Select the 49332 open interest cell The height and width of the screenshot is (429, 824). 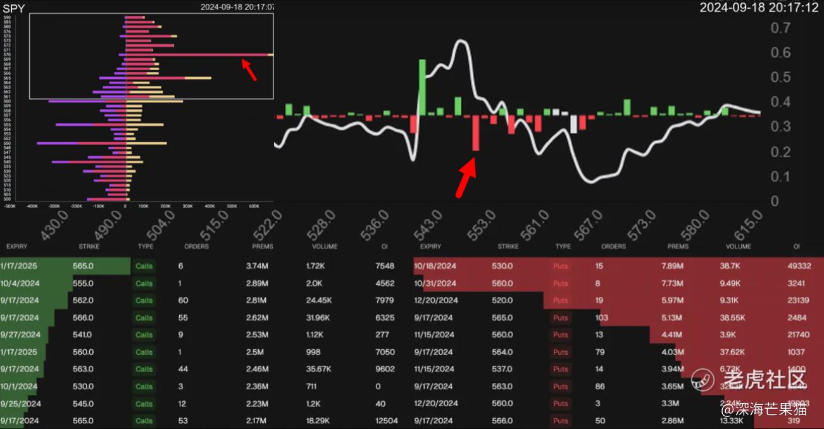point(800,266)
